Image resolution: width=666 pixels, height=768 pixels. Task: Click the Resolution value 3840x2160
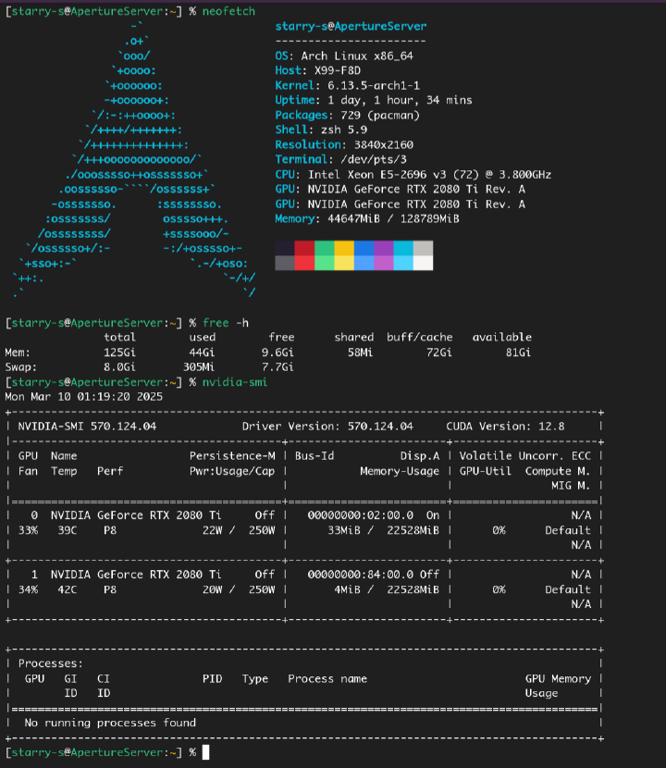pyautogui.click(x=384, y=145)
